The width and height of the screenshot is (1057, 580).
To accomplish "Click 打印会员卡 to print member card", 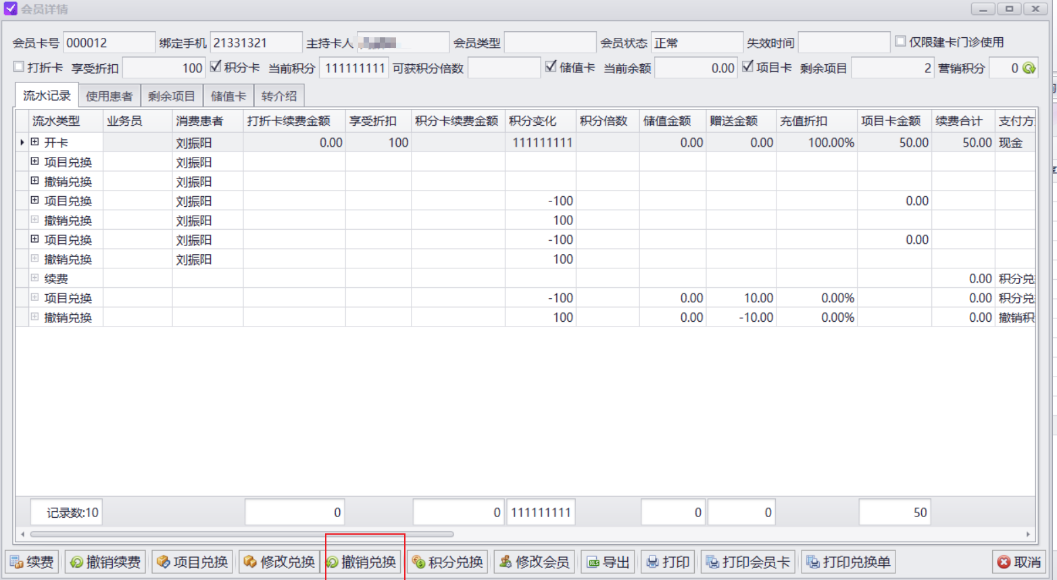I will click(x=748, y=562).
